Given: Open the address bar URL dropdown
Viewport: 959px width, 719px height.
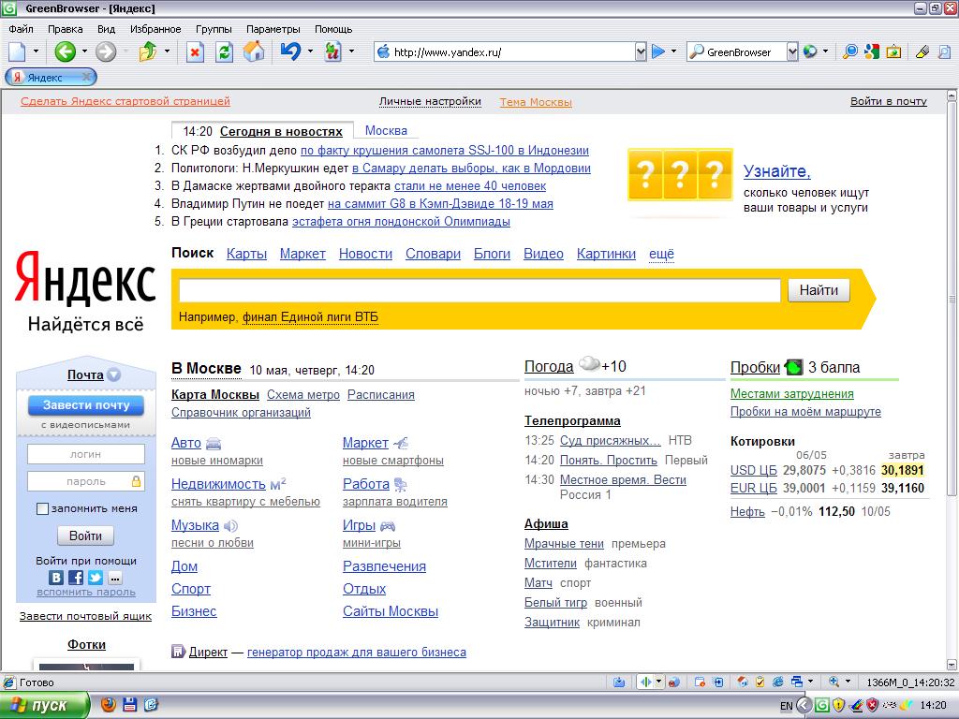Looking at the screenshot, I should click(x=641, y=52).
